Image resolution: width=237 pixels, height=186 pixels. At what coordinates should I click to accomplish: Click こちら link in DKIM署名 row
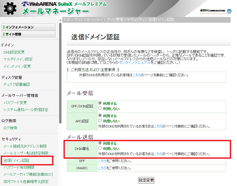point(158,154)
